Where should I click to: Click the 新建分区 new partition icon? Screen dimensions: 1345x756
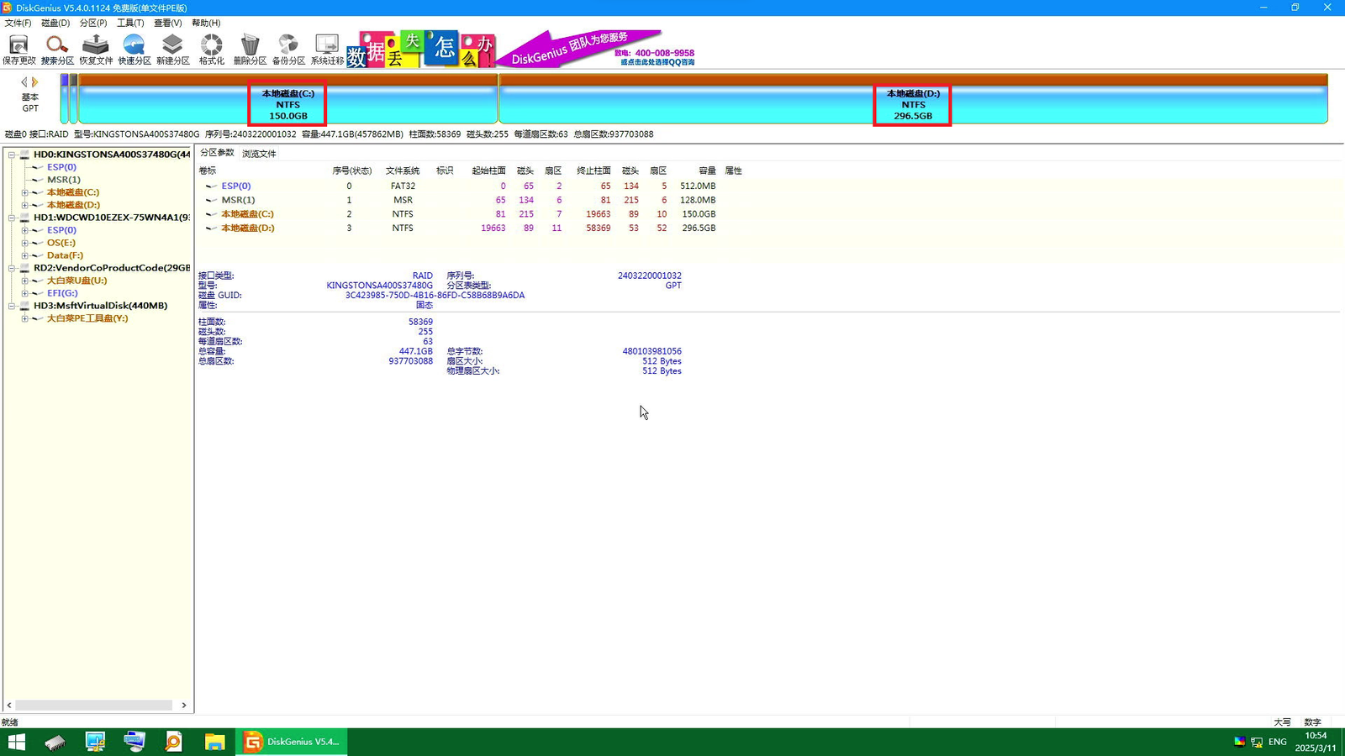(x=173, y=49)
